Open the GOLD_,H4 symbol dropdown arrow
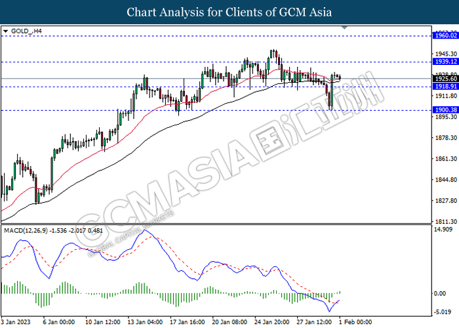 5,31
